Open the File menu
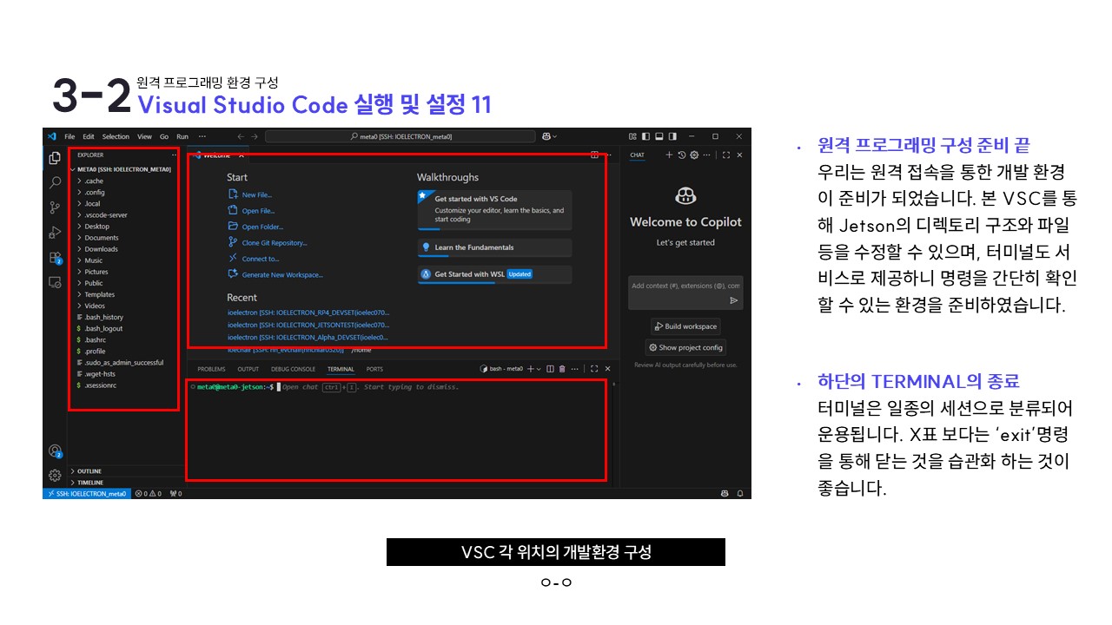This screenshot has width=1112, height=625. click(x=69, y=136)
